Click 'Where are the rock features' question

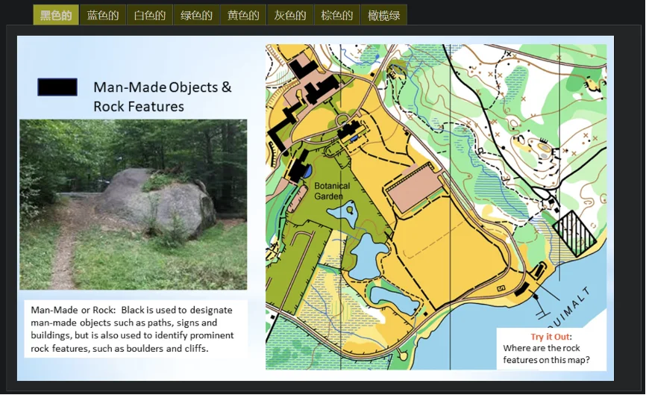click(x=546, y=354)
